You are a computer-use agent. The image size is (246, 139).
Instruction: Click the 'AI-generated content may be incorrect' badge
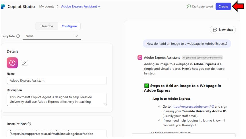click(202, 57)
